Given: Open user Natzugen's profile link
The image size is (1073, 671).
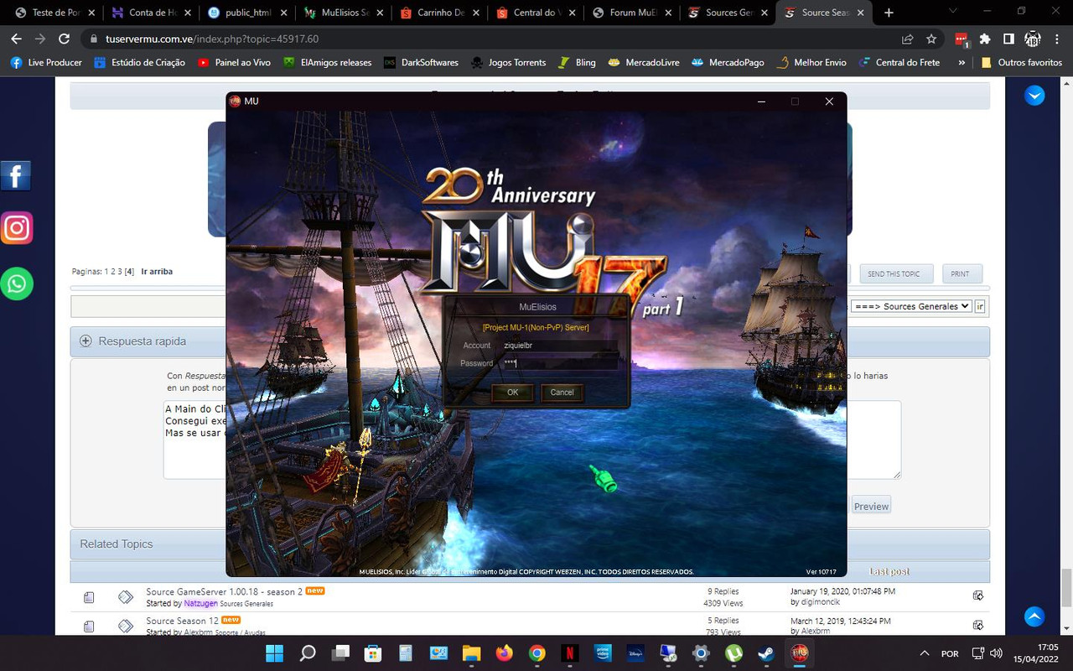Looking at the screenshot, I should 201,604.
